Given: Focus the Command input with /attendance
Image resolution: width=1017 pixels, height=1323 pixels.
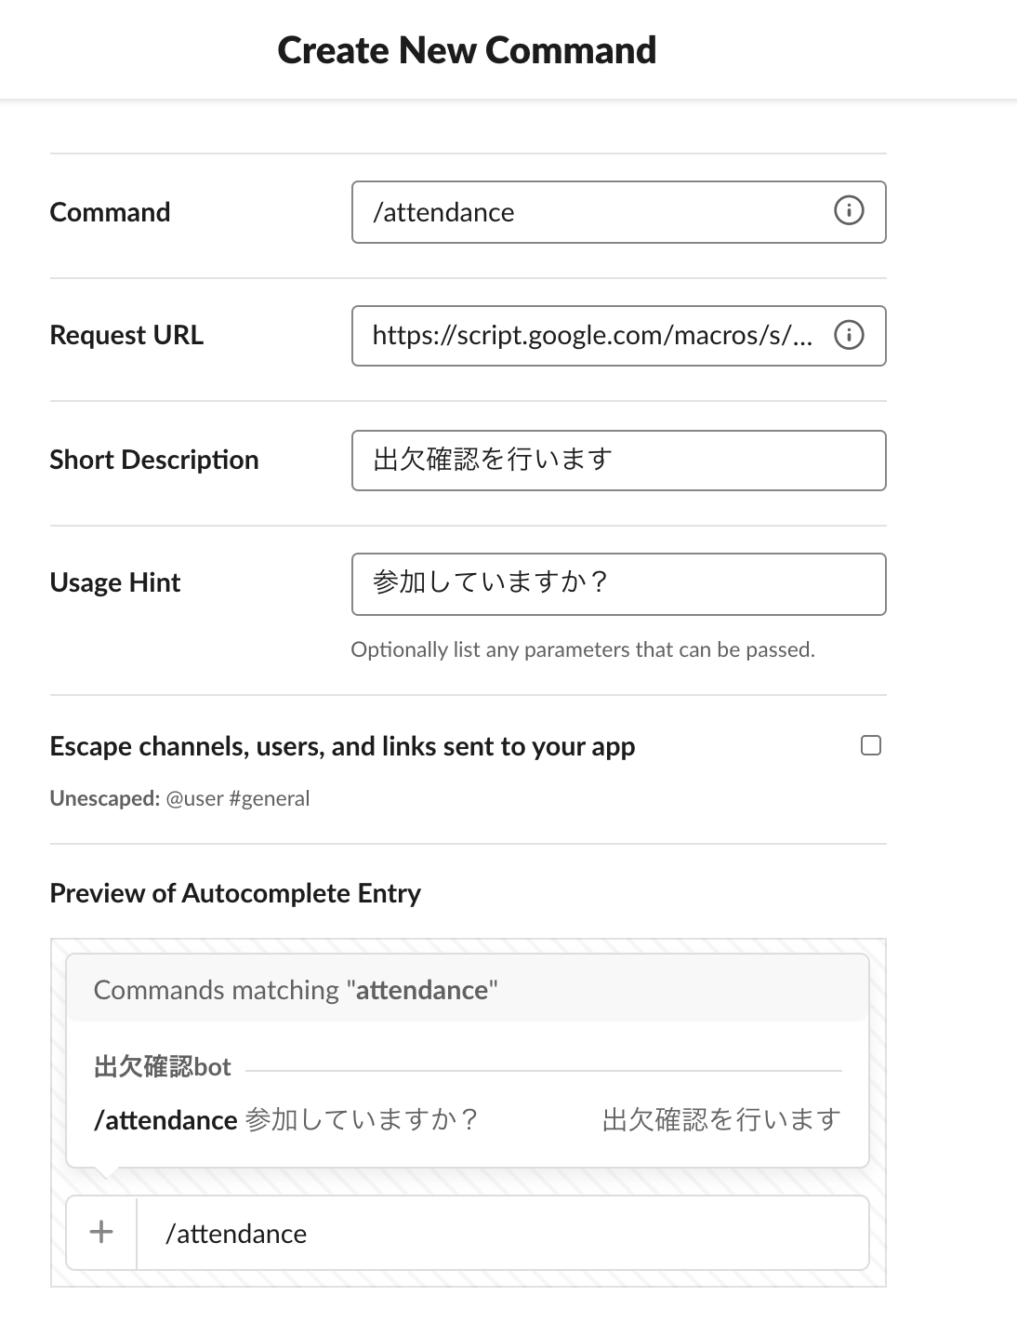Looking at the screenshot, I should (x=618, y=212).
